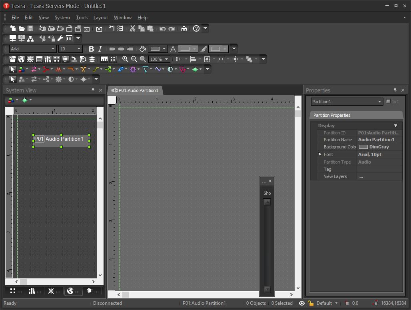Set text alignment to center
The width and height of the screenshot is (411, 310).
coord(121,49)
